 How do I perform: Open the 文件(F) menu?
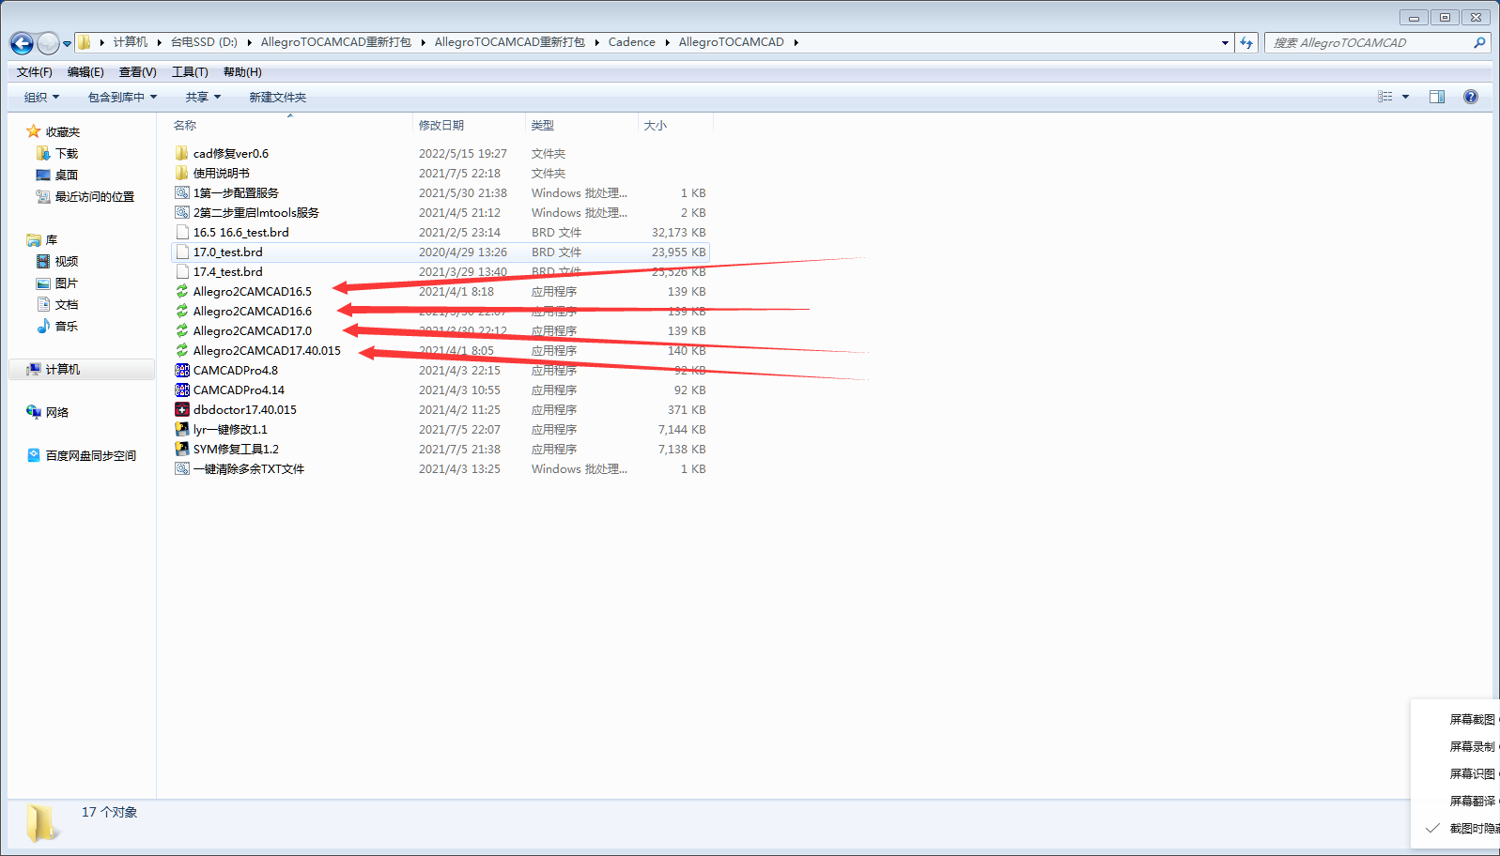[x=35, y=72]
